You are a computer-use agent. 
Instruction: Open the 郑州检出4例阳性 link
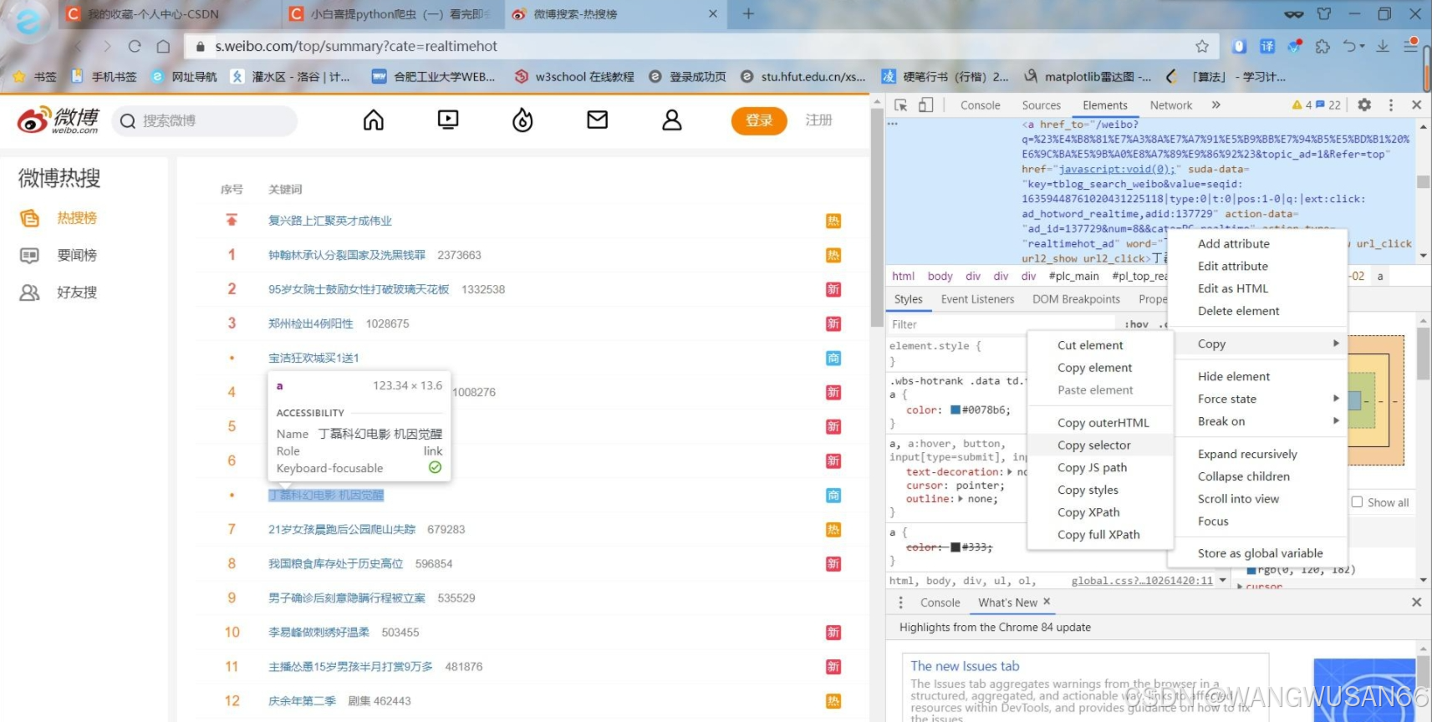pyautogui.click(x=311, y=323)
